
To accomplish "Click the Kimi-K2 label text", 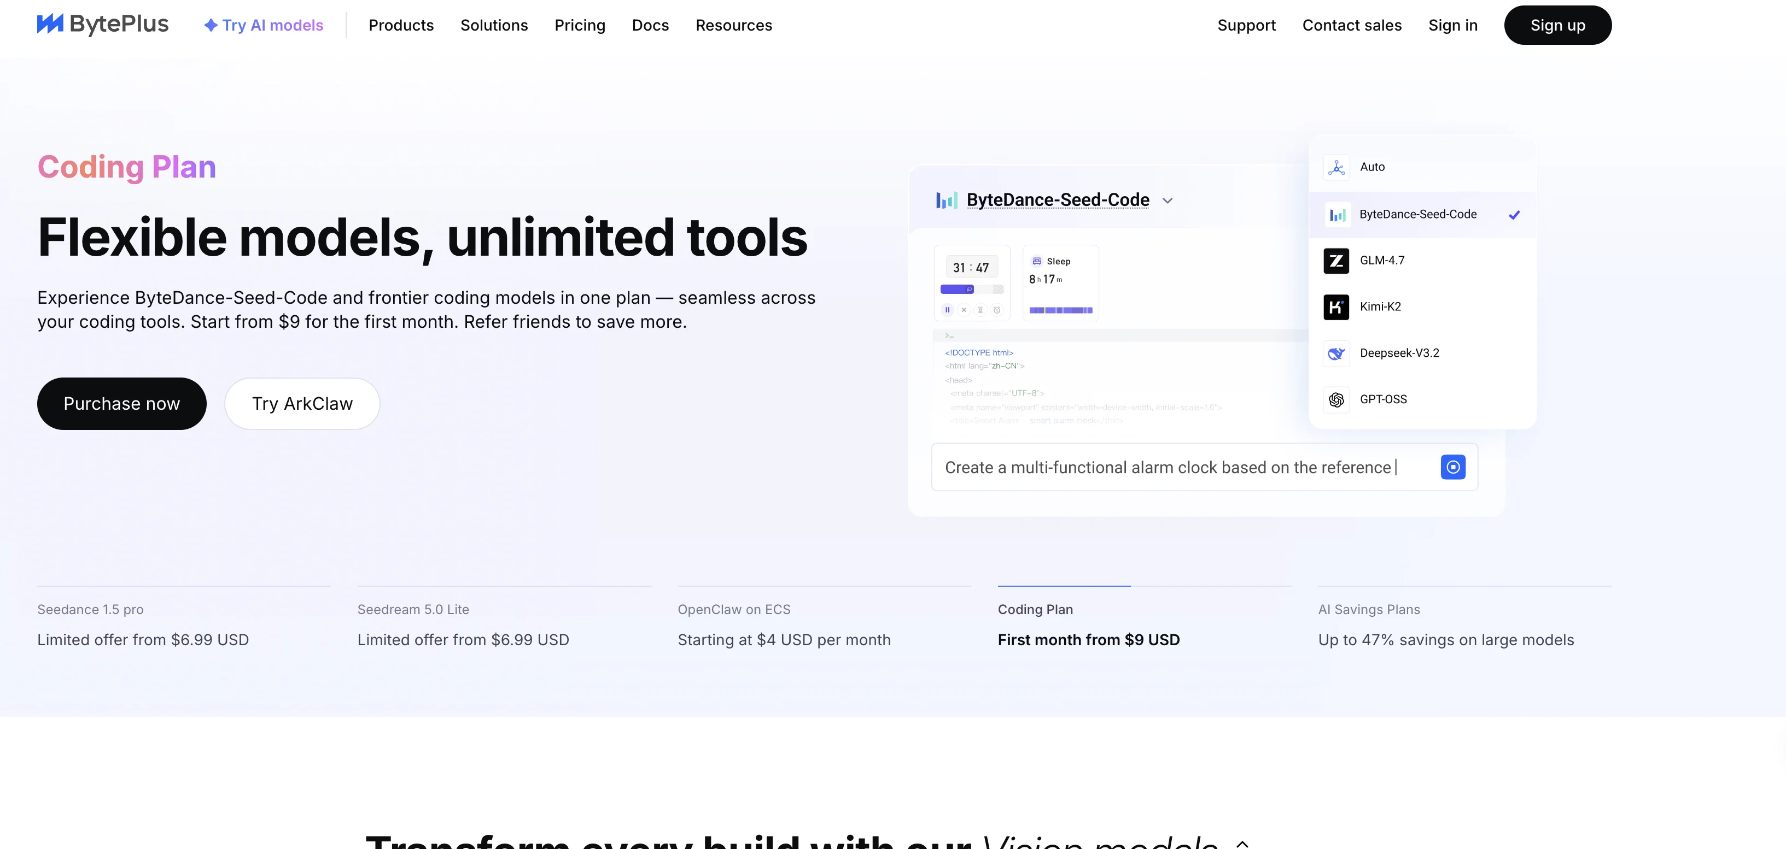I will click(1380, 307).
